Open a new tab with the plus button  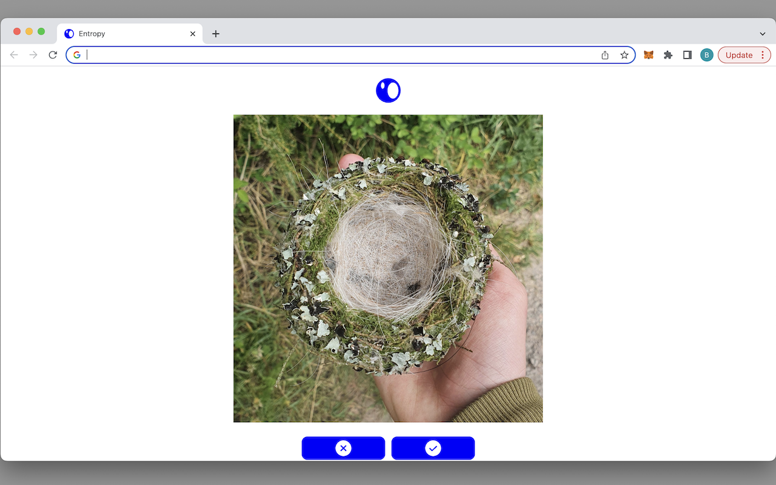[216, 34]
